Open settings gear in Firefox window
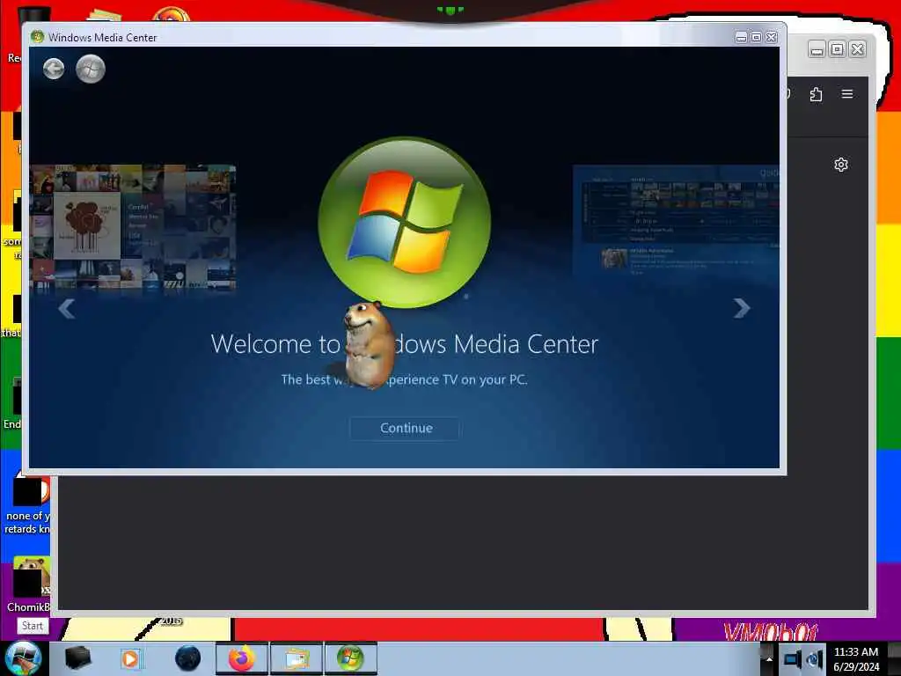The height and width of the screenshot is (676, 901). point(840,165)
